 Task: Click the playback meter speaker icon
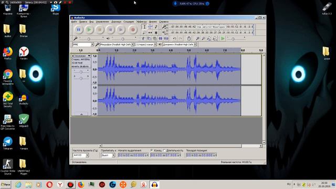[x=164, y=33]
